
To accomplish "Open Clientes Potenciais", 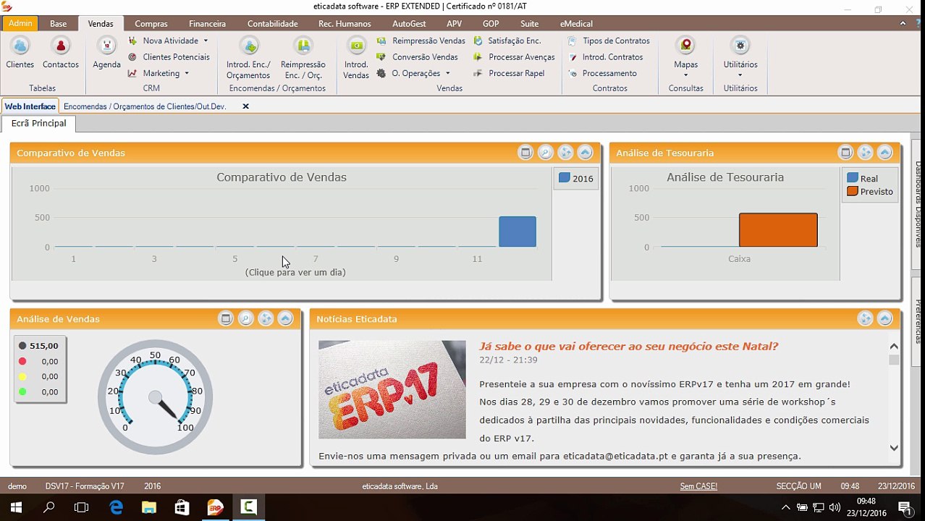I will [169, 57].
